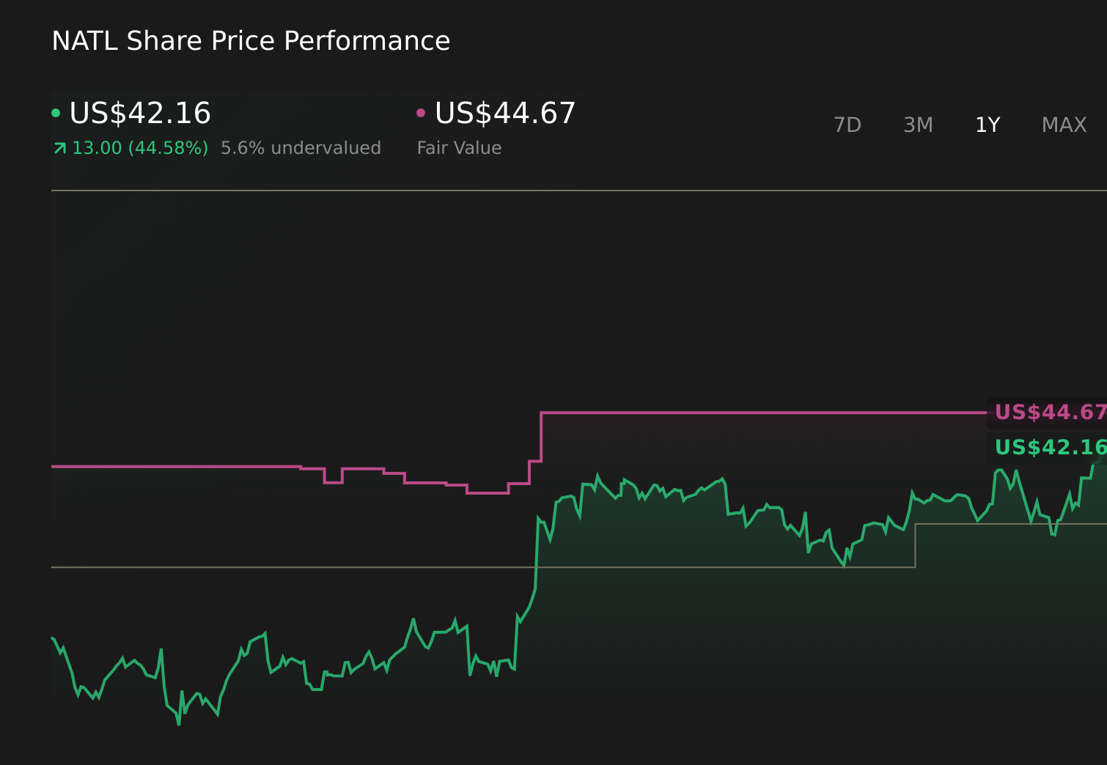Image resolution: width=1107 pixels, height=765 pixels.
Task: Click the US$44.67 price tag on the chart
Action: coord(1050,413)
